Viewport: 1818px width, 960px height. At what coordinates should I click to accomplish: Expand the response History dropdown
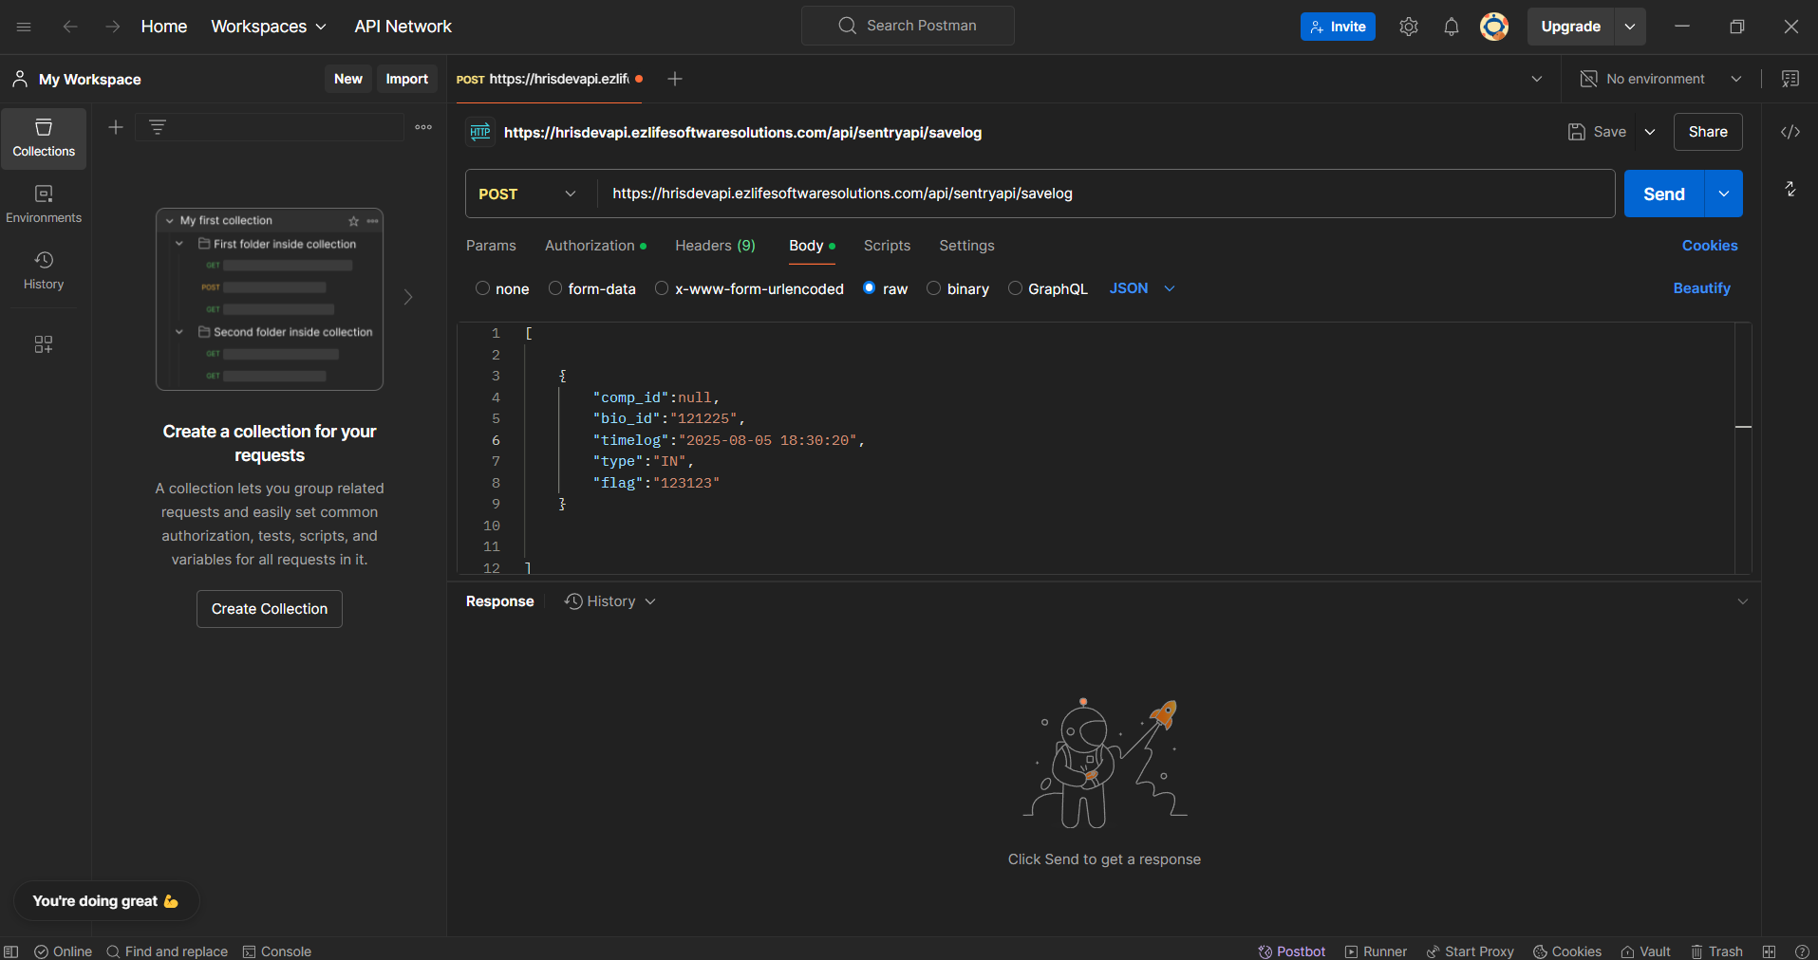coord(610,601)
